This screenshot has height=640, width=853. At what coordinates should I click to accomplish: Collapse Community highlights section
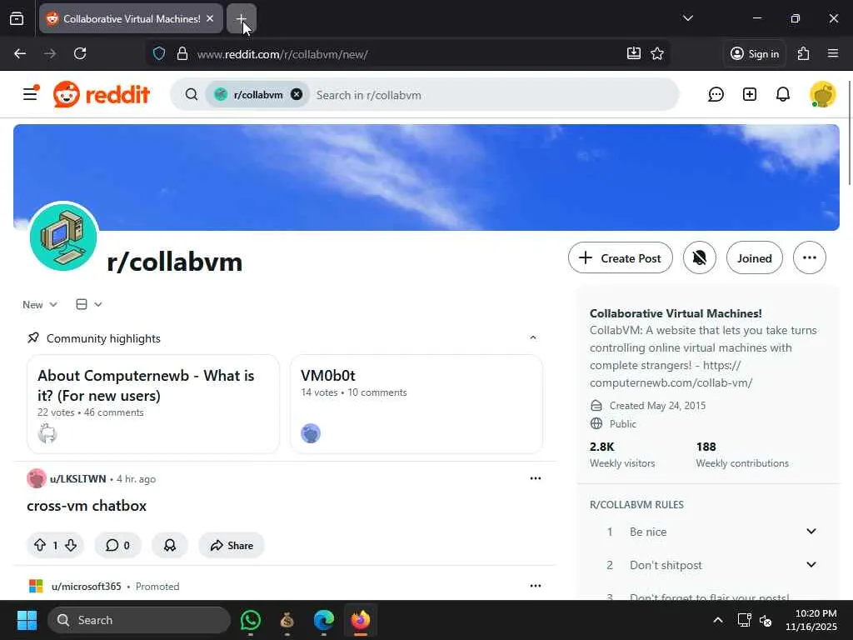(x=533, y=338)
